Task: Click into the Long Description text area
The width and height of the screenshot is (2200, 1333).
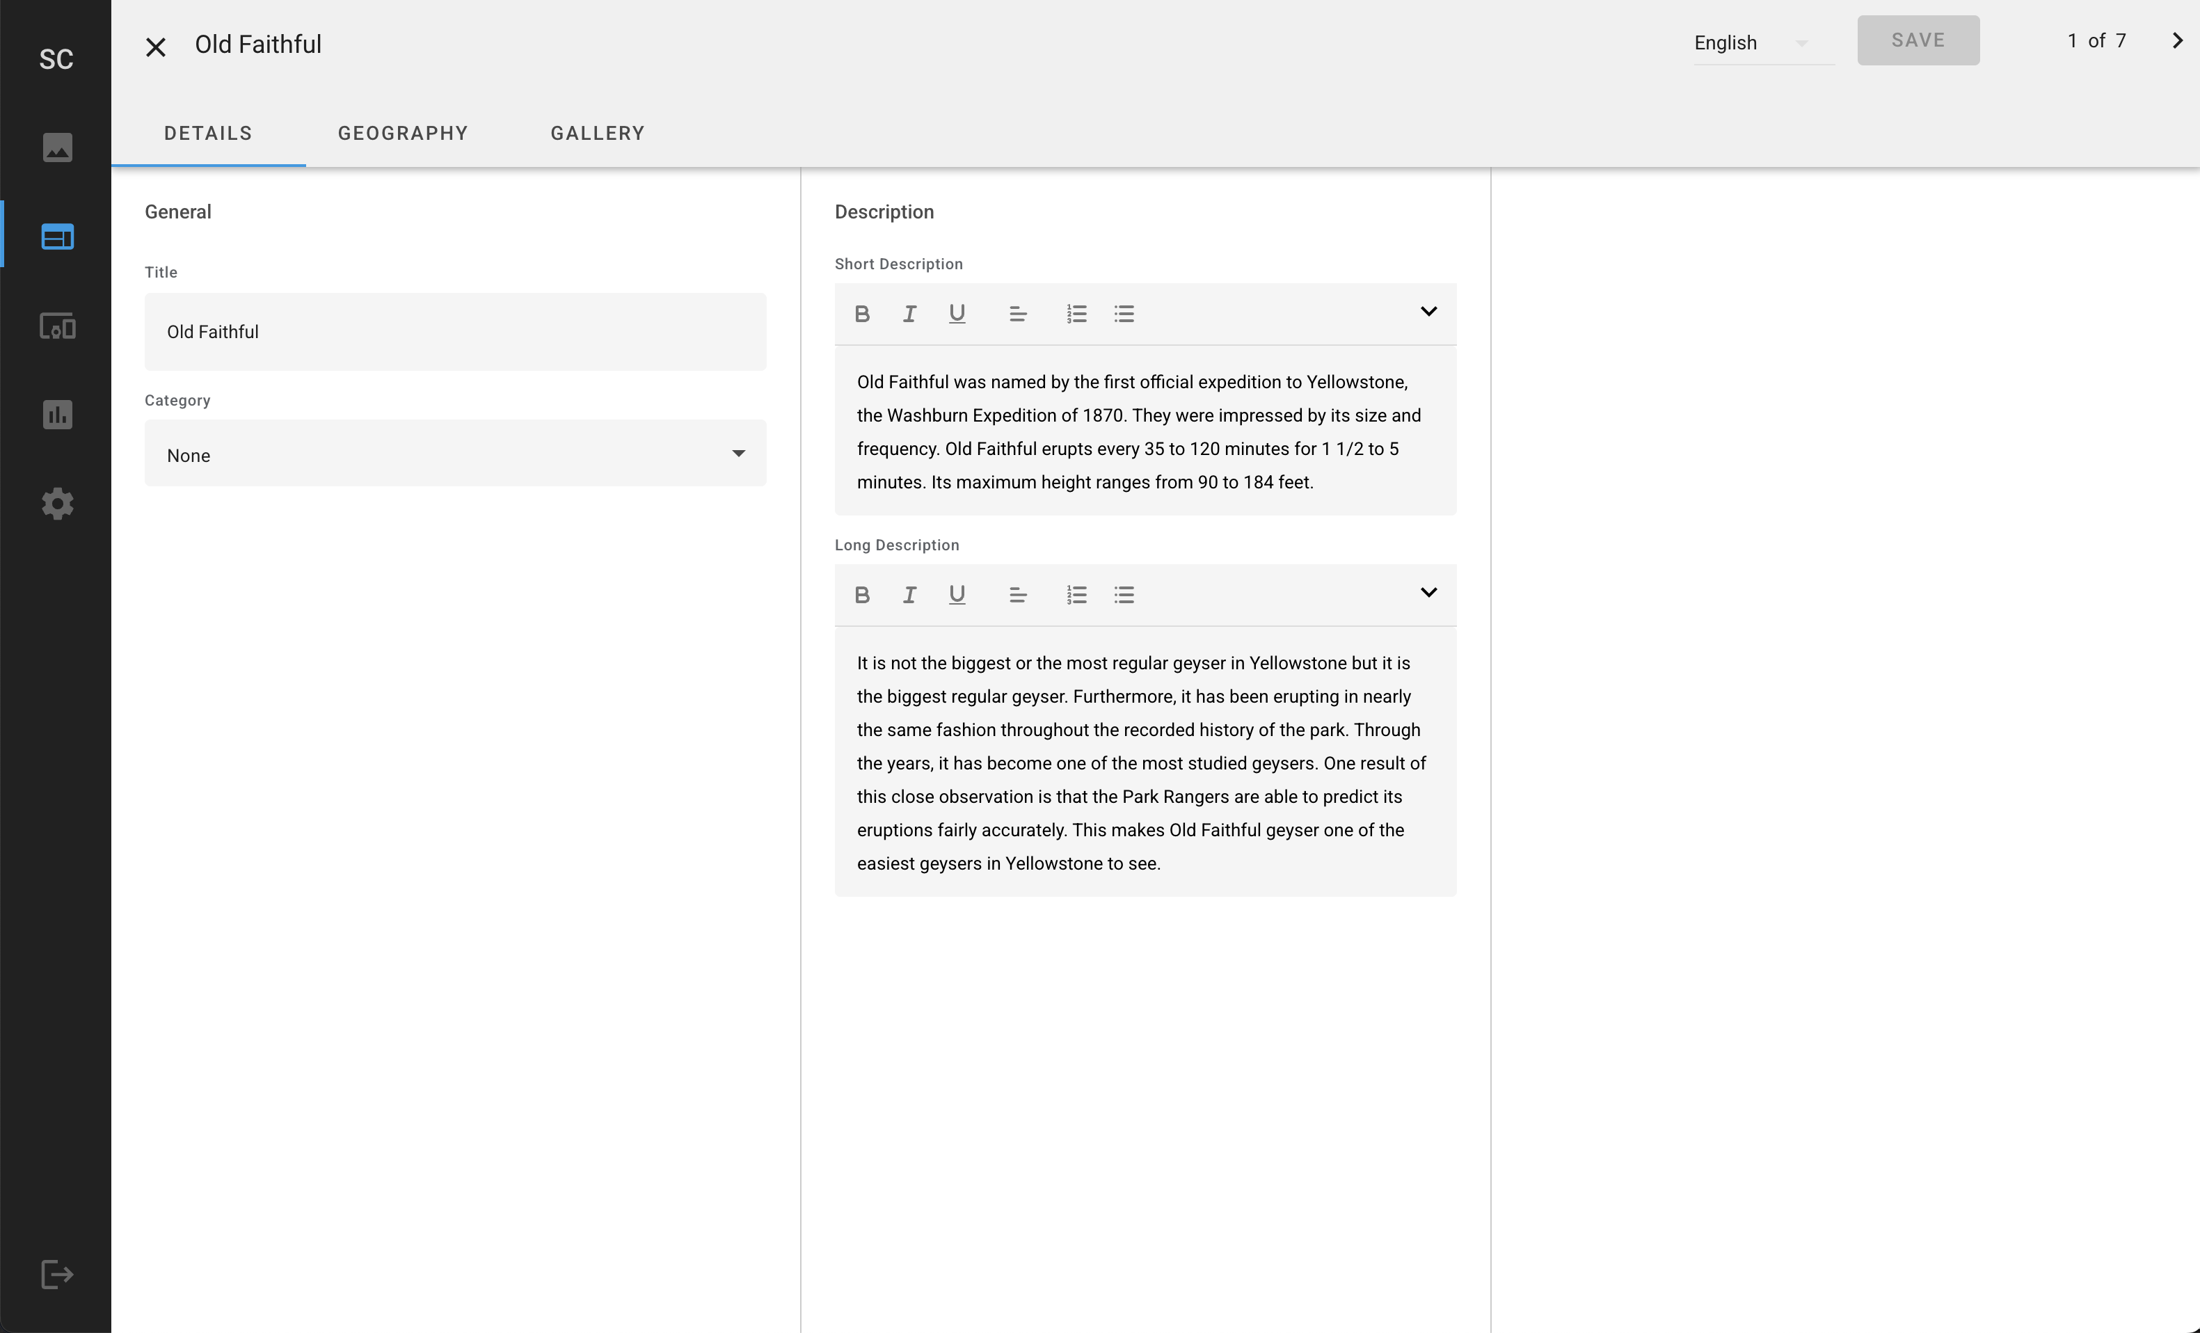Action: pyautogui.click(x=1145, y=763)
